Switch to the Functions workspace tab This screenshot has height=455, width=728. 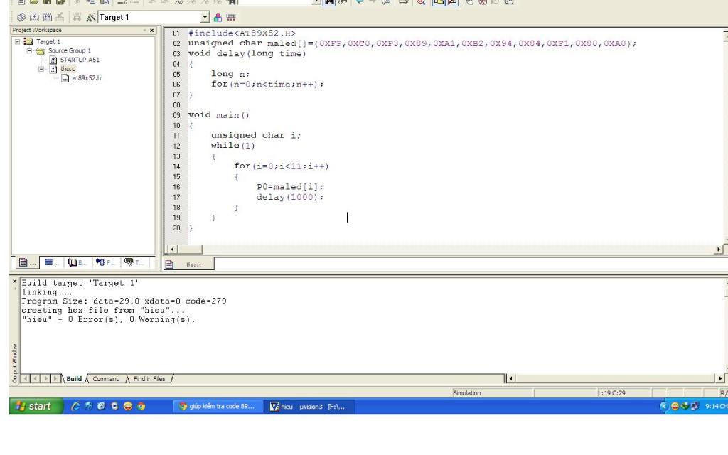click(105, 262)
